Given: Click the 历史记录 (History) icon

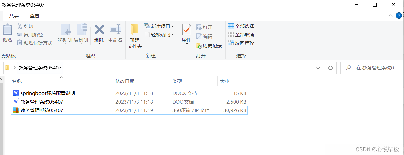Looking at the screenshot, I should pyautogui.click(x=199, y=46).
